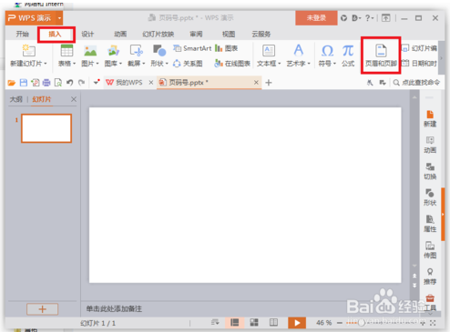
Task: Open a file with the folder icon
Action: [12, 83]
